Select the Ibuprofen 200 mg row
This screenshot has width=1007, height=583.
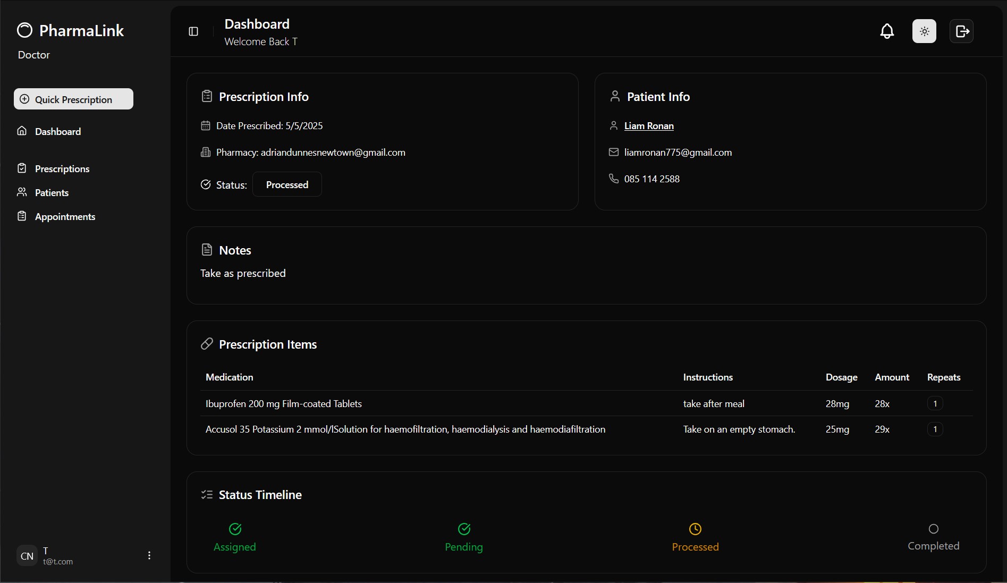click(x=283, y=404)
